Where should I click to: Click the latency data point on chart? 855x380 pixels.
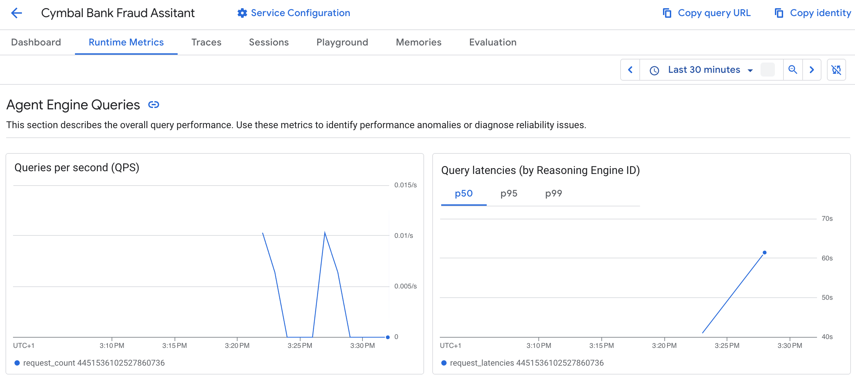764,253
